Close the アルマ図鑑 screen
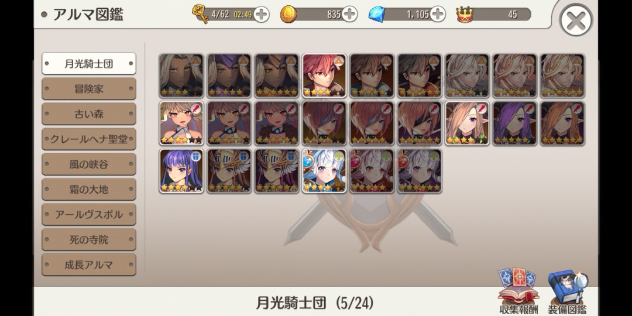632x316 pixels. 576,20
